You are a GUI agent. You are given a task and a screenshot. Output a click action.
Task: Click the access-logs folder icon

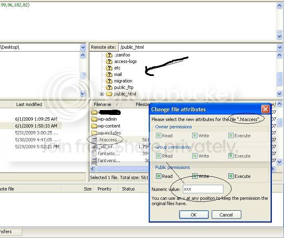pos(109,61)
